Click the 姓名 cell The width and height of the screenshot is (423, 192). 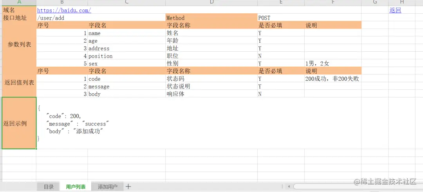[211, 33]
